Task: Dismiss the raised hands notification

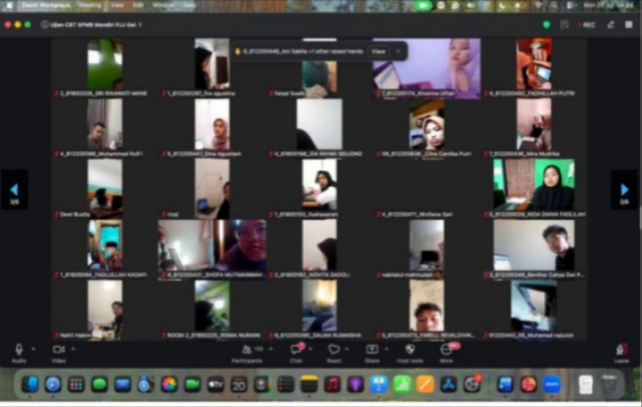Action: [x=398, y=52]
